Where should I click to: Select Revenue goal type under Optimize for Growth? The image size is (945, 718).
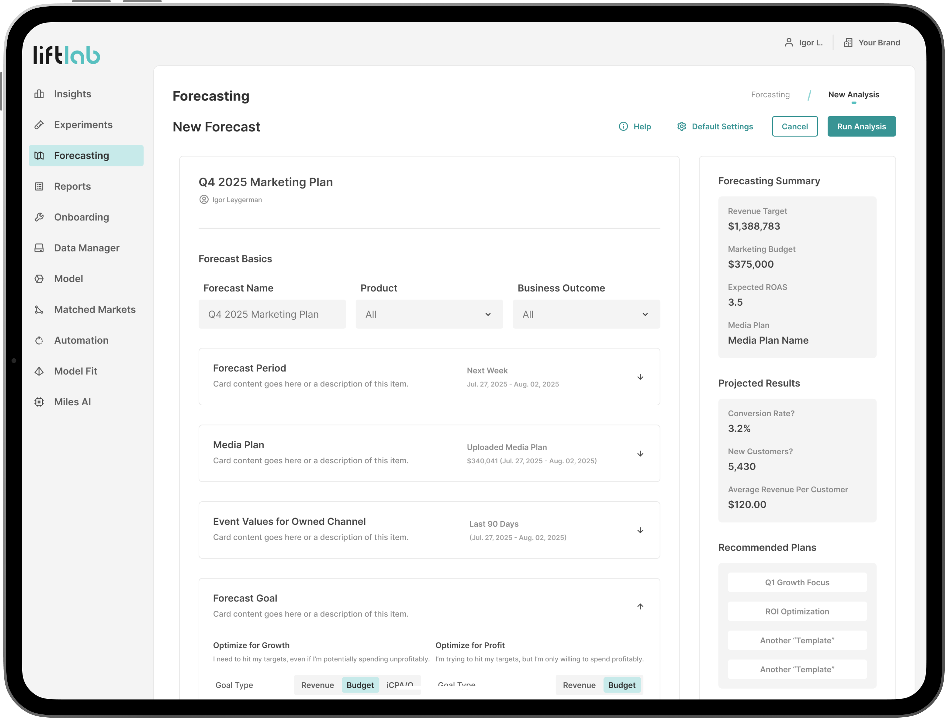tap(317, 685)
